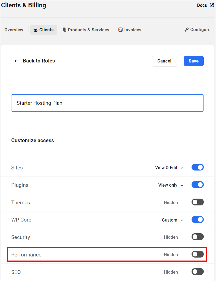Save the Starter Hosting Plan role
This screenshot has height=281, width=216.
193,61
